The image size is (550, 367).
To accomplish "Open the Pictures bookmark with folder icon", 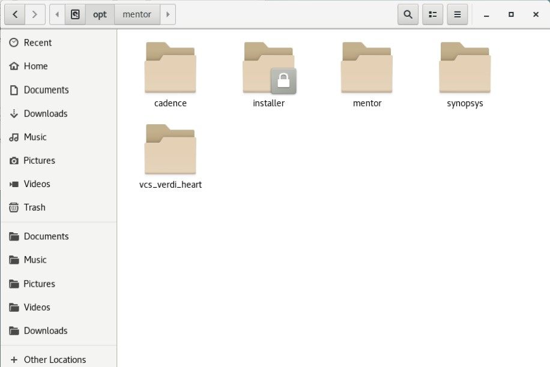I will tap(59, 284).
